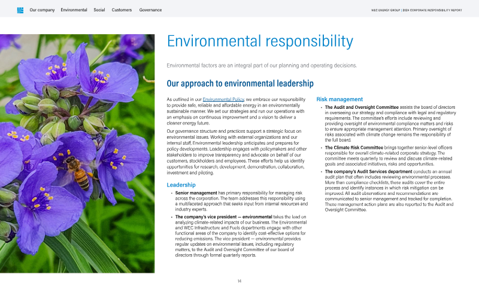The width and height of the screenshot is (479, 290).
Task: Select the Leadership subheading
Action: (x=181, y=185)
